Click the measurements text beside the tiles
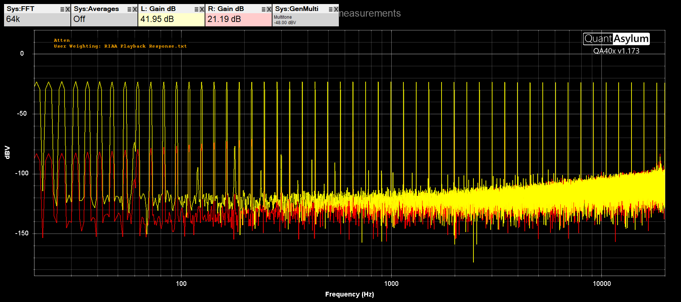The image size is (681, 302). tap(370, 13)
